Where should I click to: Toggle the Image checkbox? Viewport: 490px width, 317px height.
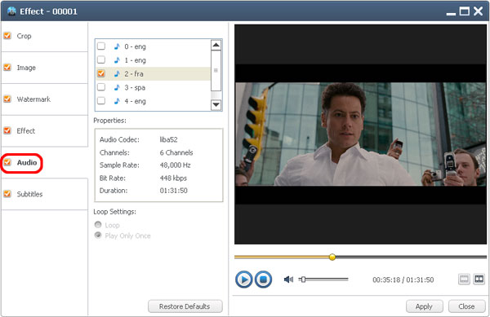pos(7,67)
